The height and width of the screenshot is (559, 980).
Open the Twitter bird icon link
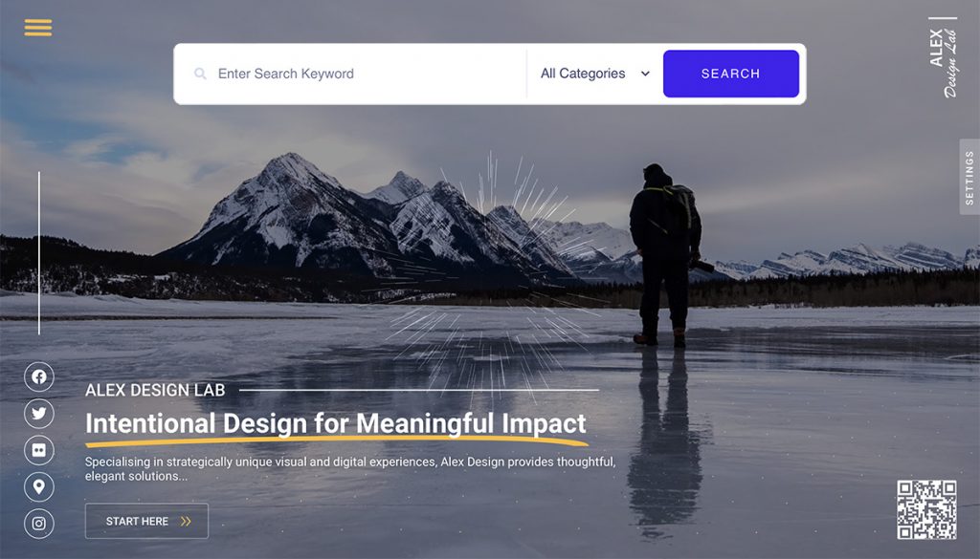point(38,413)
